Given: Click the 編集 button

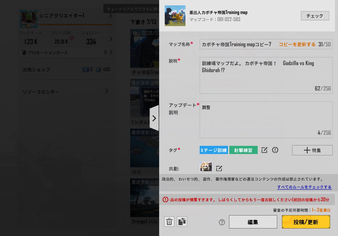Looking at the screenshot, I should (x=253, y=222).
